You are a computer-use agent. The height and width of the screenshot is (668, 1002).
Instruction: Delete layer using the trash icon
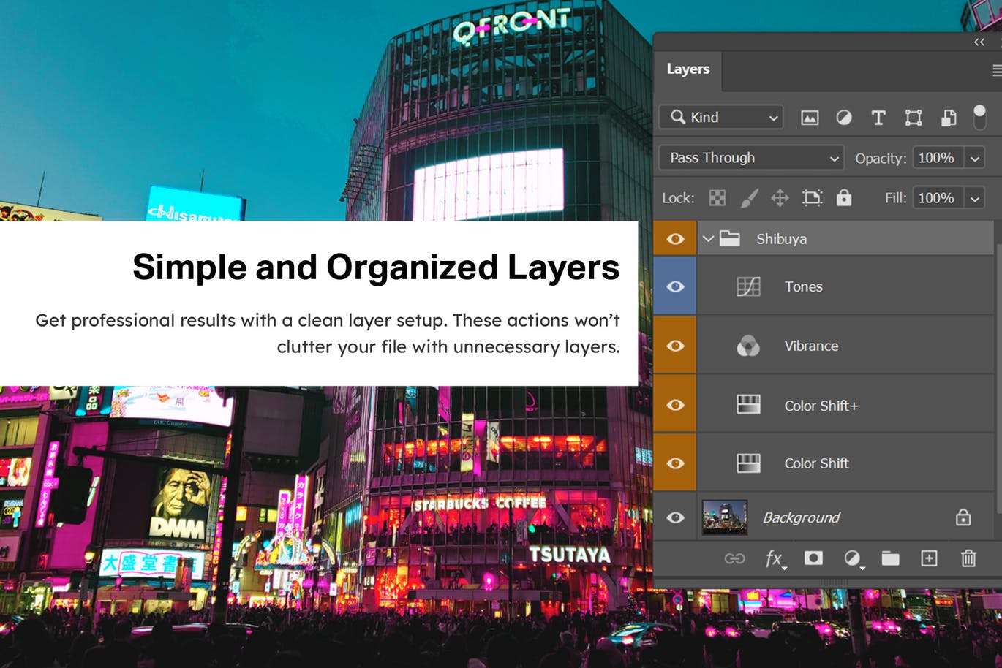click(x=968, y=559)
